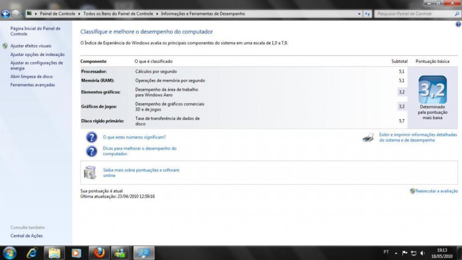This screenshot has width=462, height=260.
Task: Show hidden system tray icons
Action: click(x=396, y=253)
